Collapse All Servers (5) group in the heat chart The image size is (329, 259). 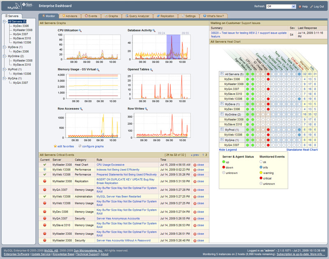click(222, 74)
